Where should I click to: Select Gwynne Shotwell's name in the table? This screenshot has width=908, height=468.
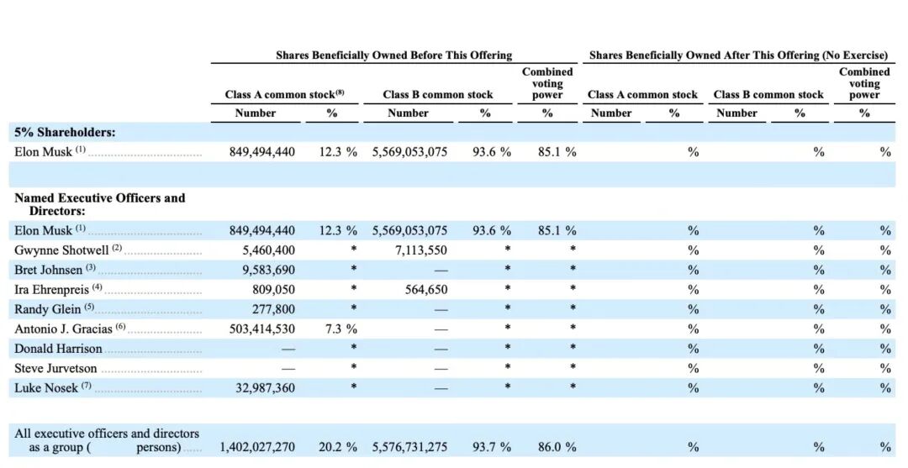coord(61,250)
